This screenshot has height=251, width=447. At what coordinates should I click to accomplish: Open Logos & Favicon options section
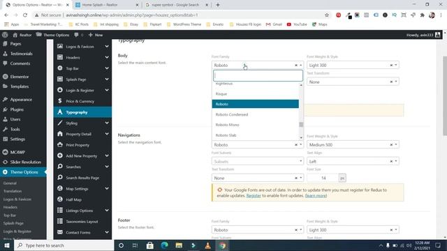pyautogui.click(x=82, y=47)
